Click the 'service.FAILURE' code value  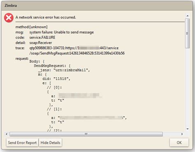pos(42,37)
